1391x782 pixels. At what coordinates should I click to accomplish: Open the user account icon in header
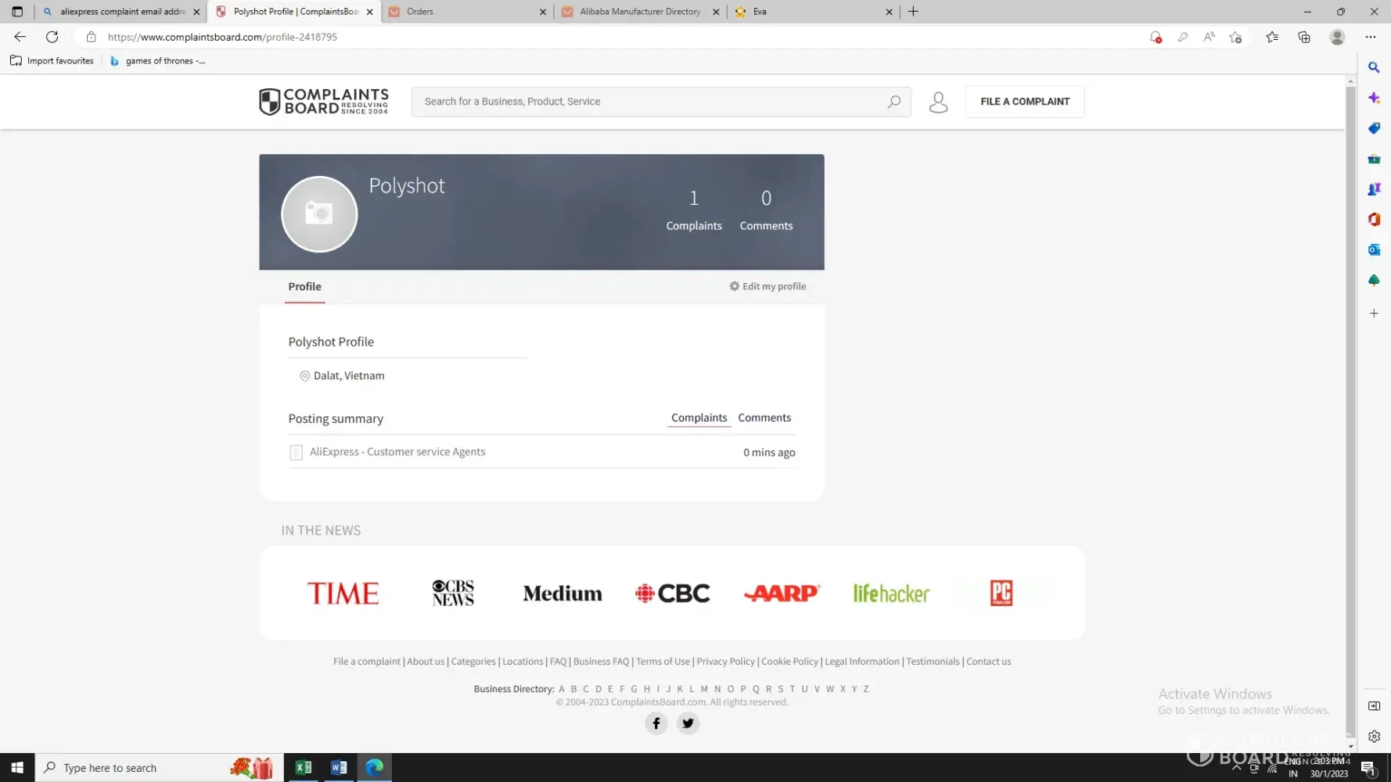pos(938,102)
